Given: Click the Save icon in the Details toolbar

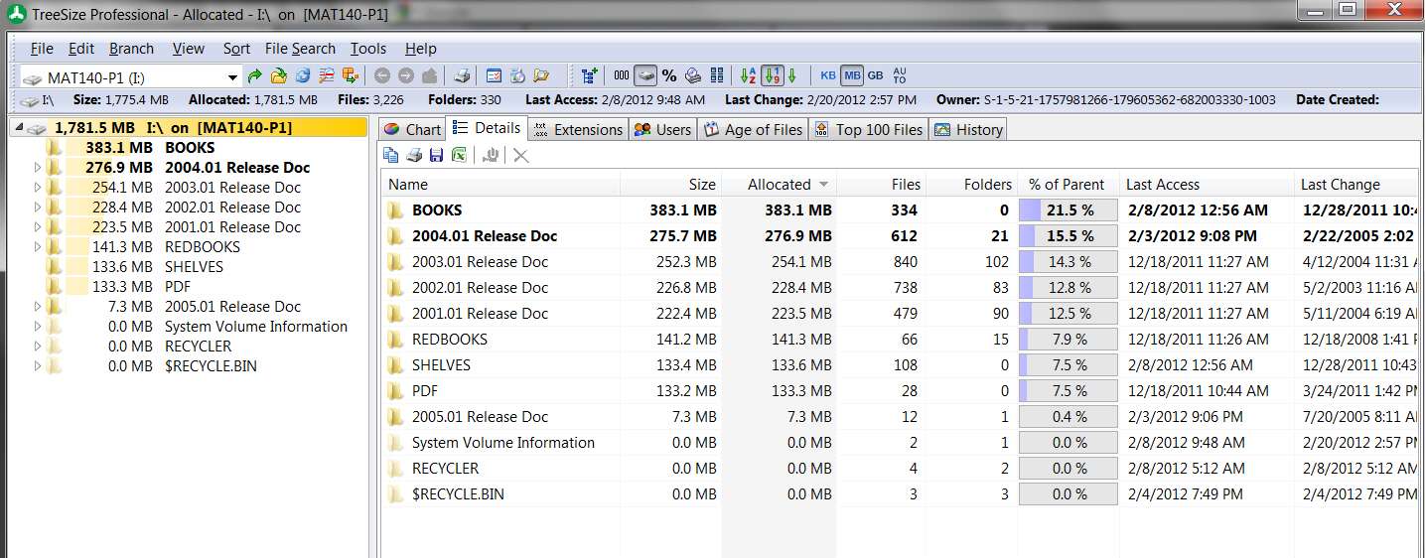Looking at the screenshot, I should (x=436, y=155).
